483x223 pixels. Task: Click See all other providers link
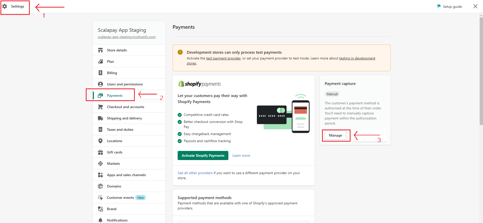click(x=195, y=173)
